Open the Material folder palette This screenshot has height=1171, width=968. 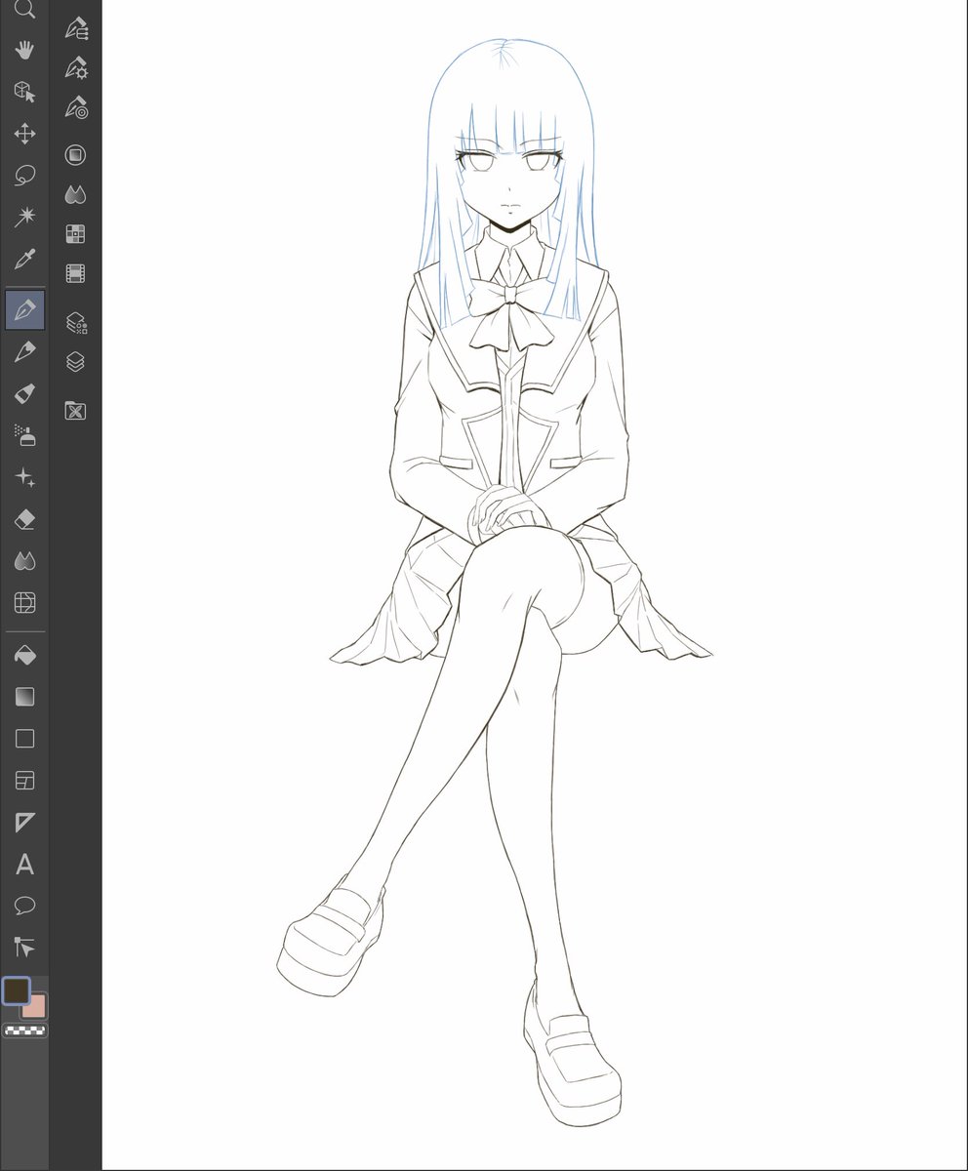tap(75, 411)
